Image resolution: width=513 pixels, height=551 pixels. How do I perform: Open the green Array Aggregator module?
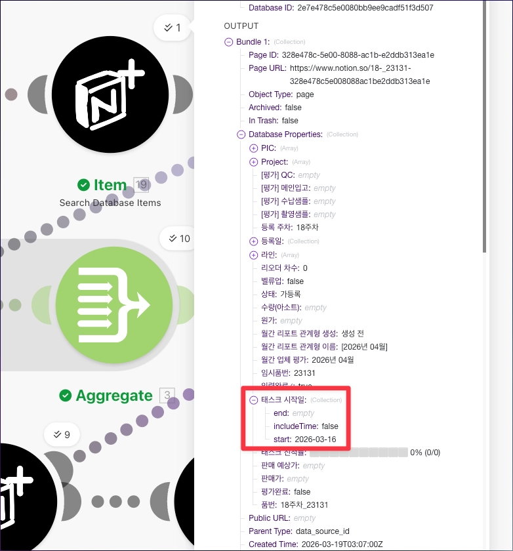tap(114, 304)
